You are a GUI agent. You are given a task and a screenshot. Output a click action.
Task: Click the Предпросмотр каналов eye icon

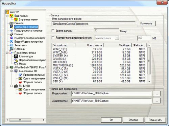11,31
